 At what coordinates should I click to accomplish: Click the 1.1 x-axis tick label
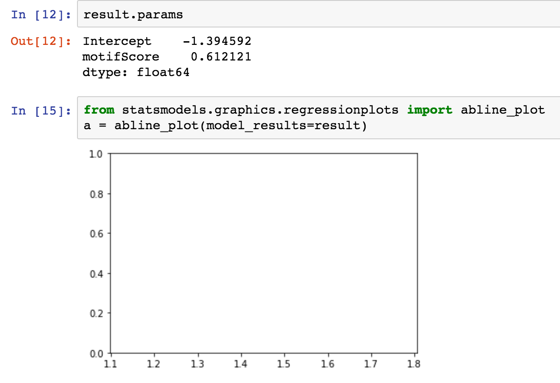[x=110, y=365]
